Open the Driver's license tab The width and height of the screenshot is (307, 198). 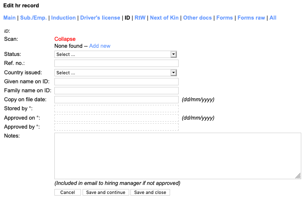pyautogui.click(x=100, y=18)
